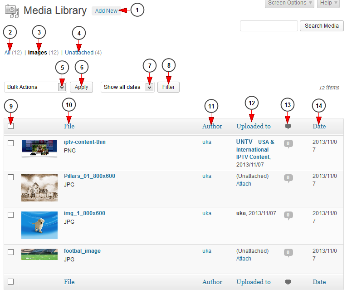
Task: Click Apply for bulk actions
Action: click(x=82, y=87)
